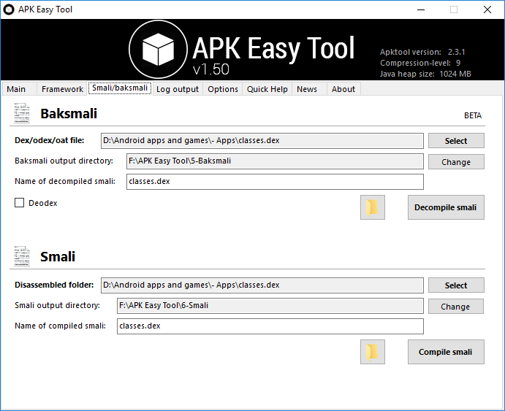This screenshot has height=411, width=505.
Task: Minimize the APK Easy Tool window
Action: pos(421,9)
